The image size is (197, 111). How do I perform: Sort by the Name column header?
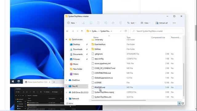pos(96,37)
